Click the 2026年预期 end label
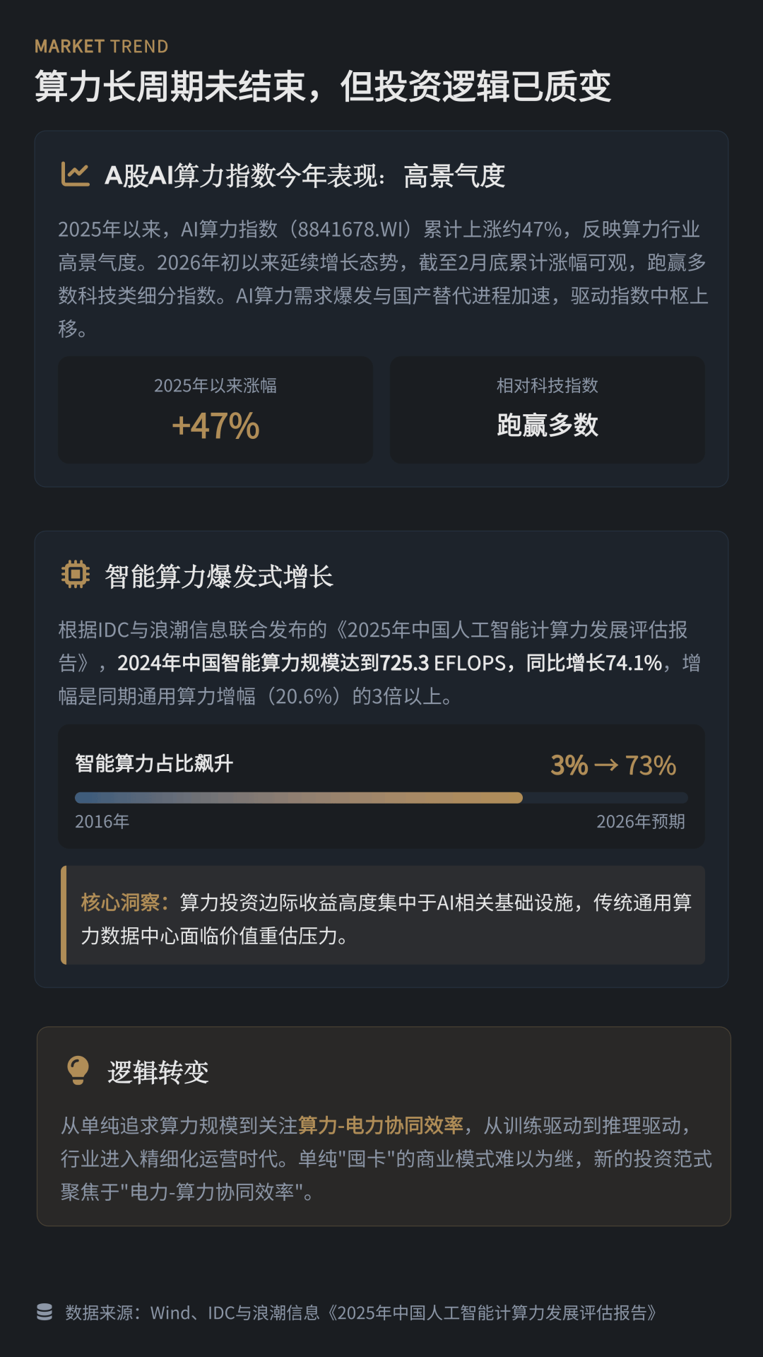Image resolution: width=763 pixels, height=1357 pixels. (640, 821)
